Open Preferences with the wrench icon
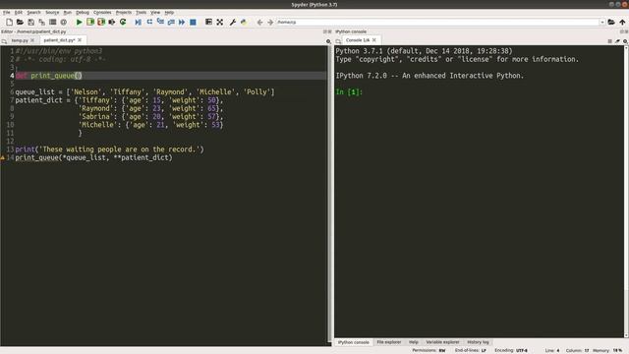629x354 pixels. pyautogui.click(x=233, y=22)
